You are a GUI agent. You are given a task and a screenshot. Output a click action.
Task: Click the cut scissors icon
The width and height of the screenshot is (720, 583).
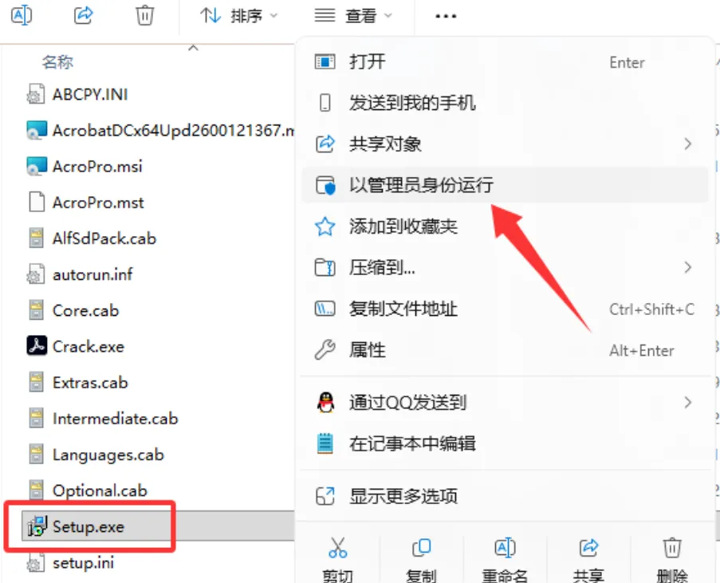(x=337, y=548)
